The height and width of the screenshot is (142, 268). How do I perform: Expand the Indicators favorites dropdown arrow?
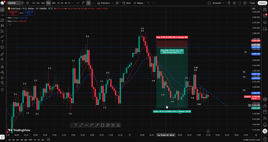[112, 3]
